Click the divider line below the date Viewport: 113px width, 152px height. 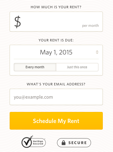pos(56,59)
